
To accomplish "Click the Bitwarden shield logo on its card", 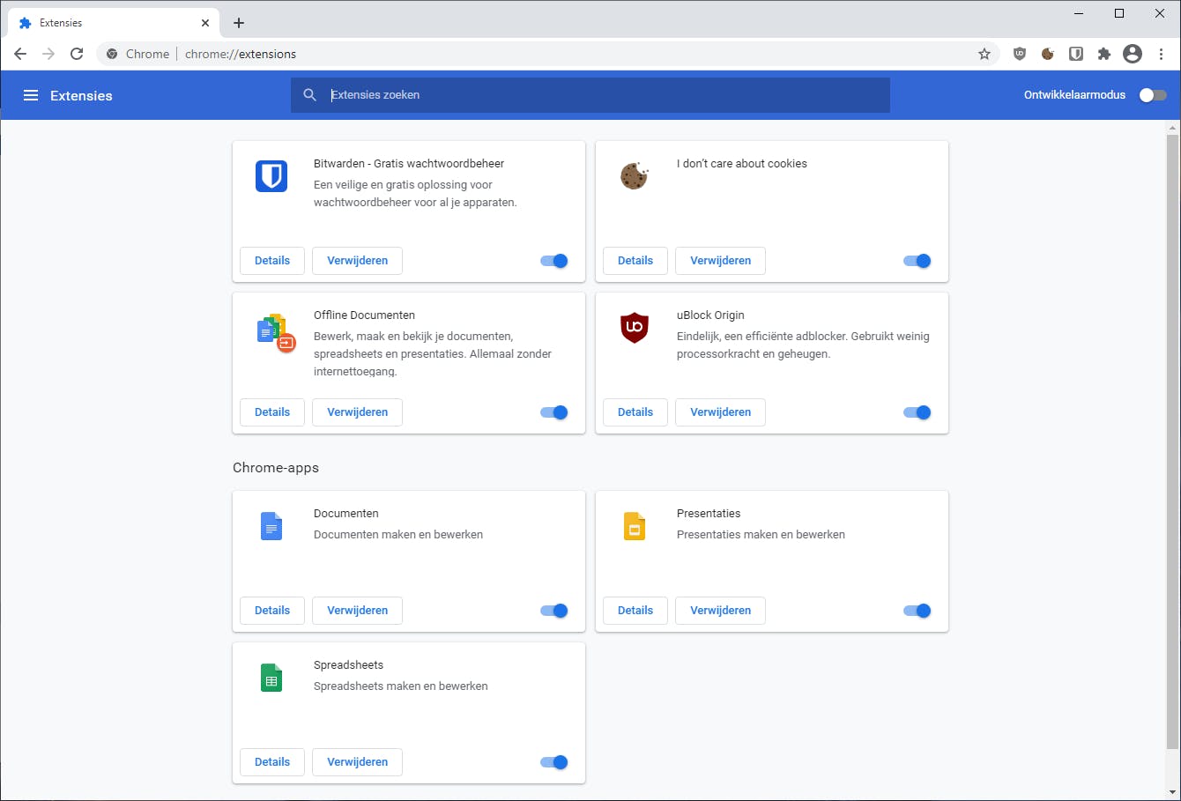I will coord(271,176).
